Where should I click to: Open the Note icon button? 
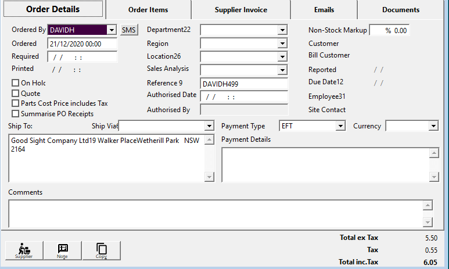click(62, 250)
